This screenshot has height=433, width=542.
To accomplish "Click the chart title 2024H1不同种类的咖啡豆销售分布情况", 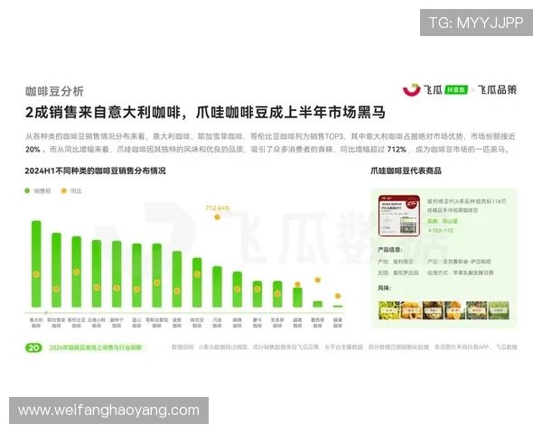I will [96, 170].
